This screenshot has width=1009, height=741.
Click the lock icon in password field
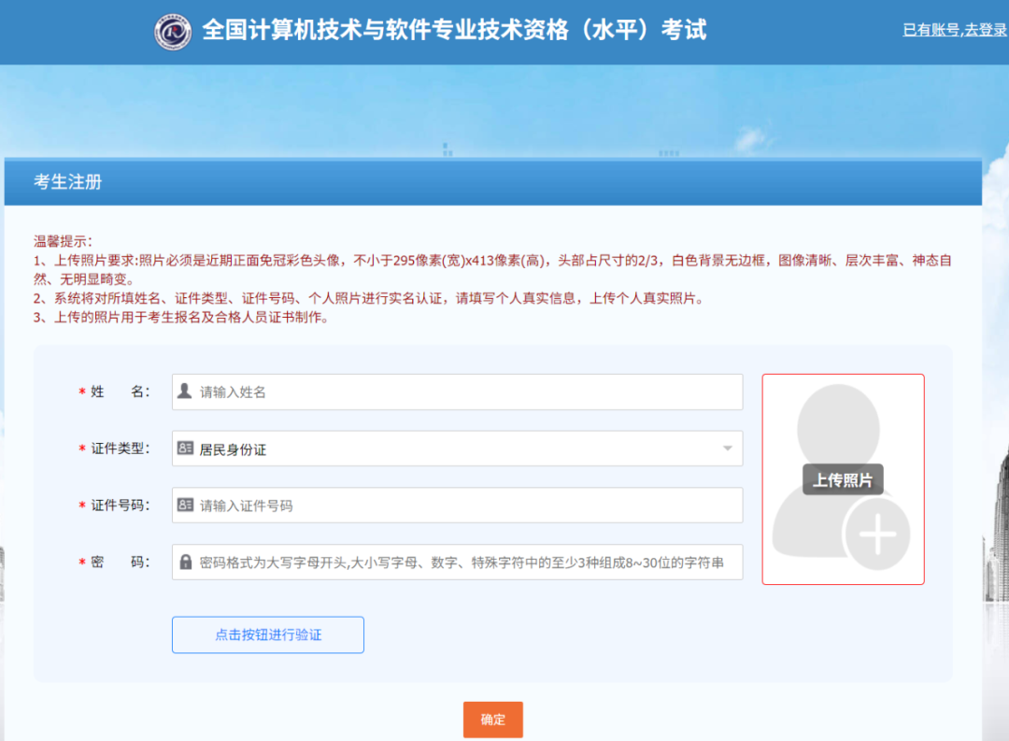185,562
